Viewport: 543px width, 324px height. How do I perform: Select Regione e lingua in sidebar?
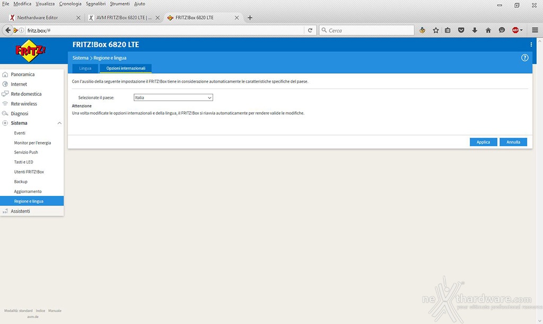pos(32,201)
